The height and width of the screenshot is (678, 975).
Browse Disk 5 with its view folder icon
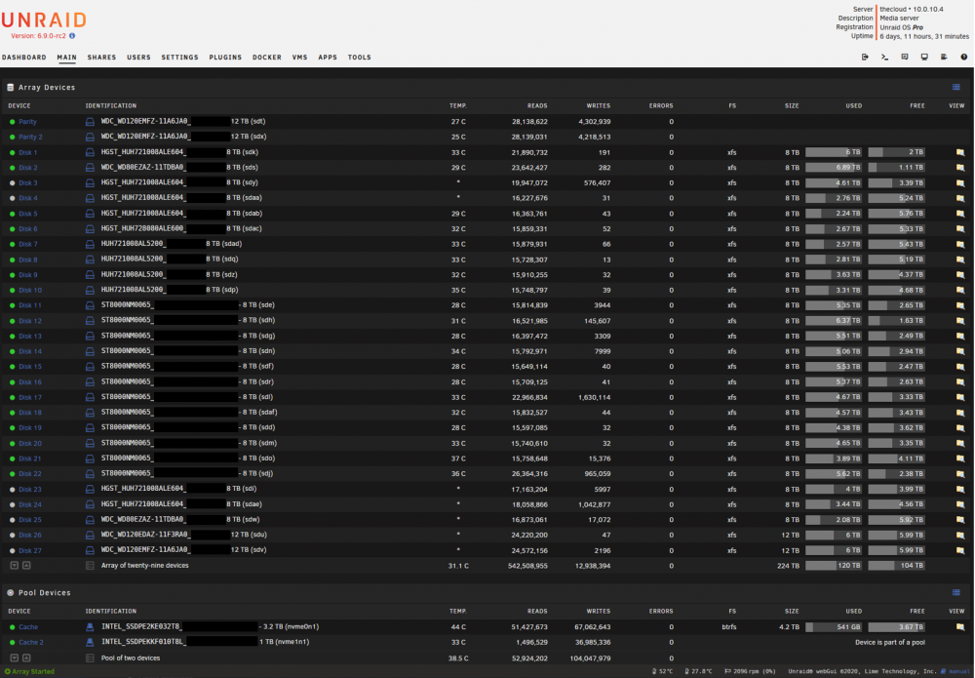[x=960, y=214]
